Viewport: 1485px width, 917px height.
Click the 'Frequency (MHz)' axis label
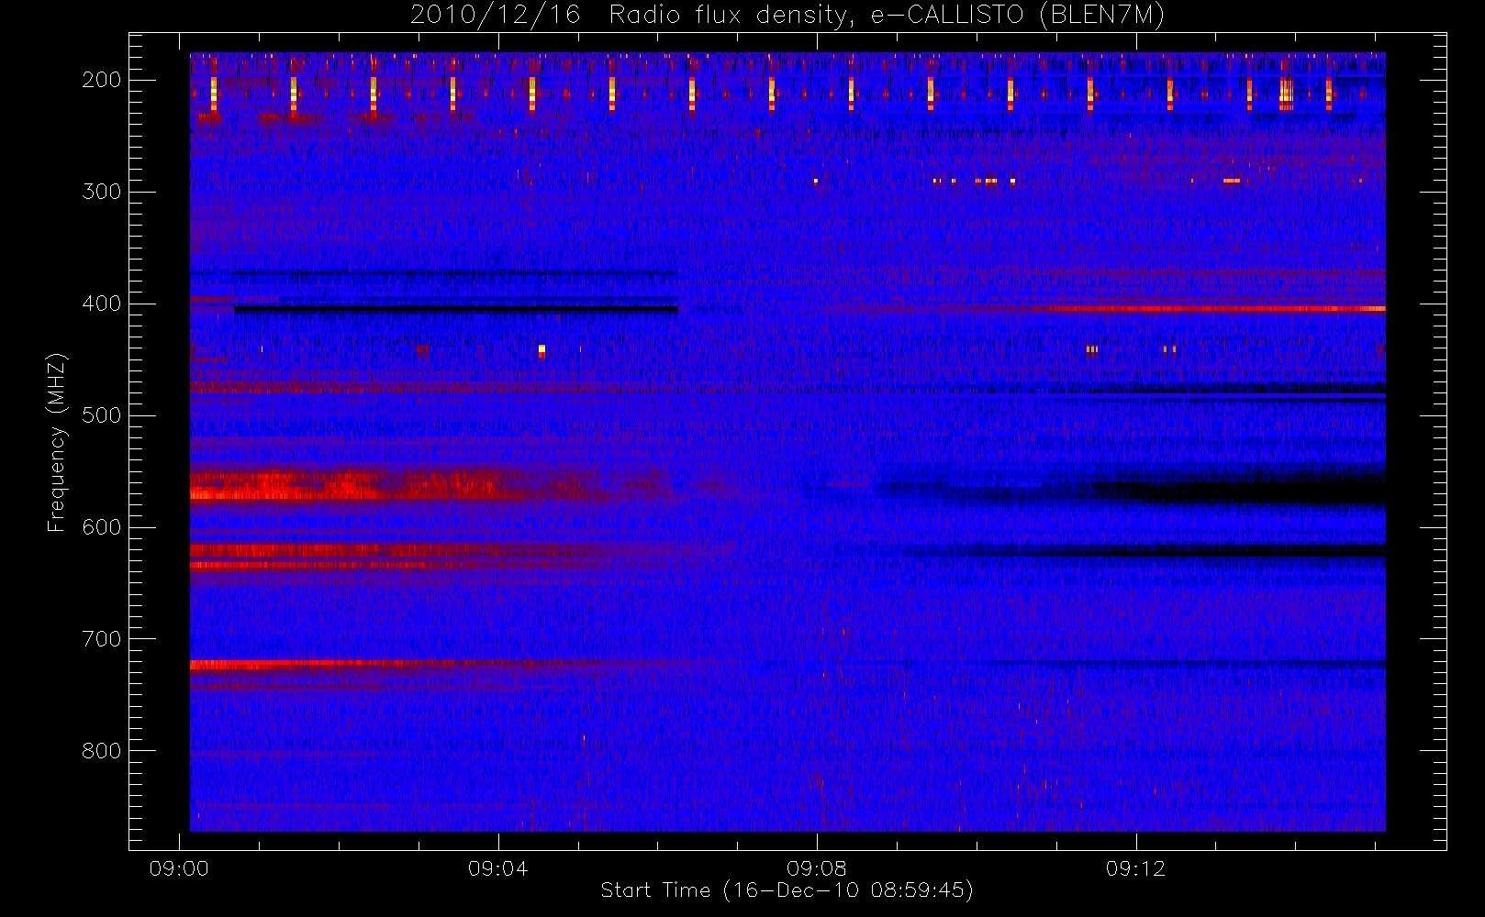click(x=57, y=442)
